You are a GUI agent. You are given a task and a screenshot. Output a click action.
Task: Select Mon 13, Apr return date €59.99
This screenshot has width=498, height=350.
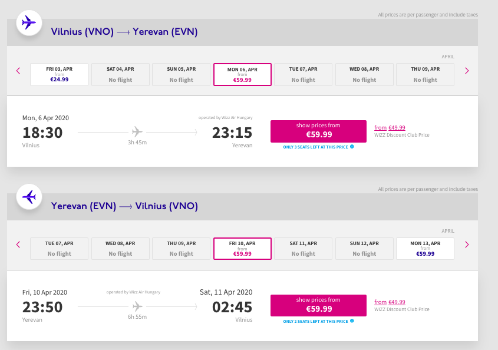click(426, 249)
